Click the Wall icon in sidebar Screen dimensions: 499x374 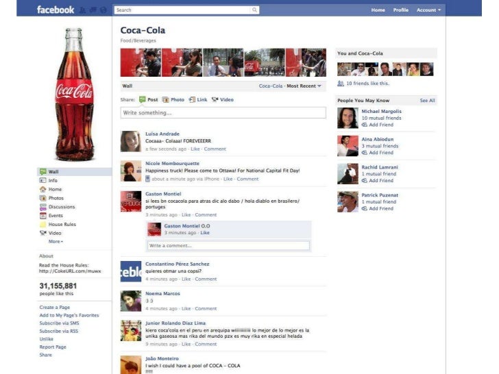pyautogui.click(x=43, y=172)
